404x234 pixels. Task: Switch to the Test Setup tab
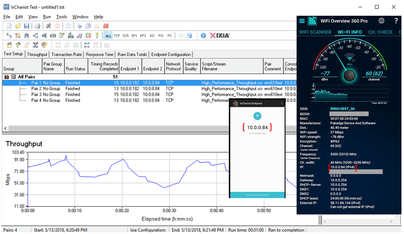(13, 54)
